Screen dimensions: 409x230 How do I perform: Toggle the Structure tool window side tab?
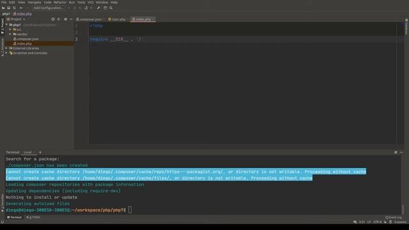click(3, 47)
